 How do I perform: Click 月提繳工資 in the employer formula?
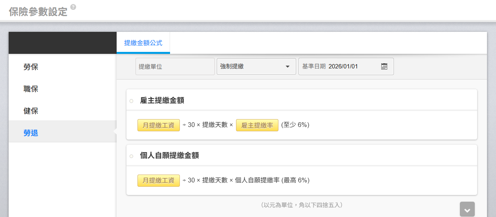coord(158,125)
